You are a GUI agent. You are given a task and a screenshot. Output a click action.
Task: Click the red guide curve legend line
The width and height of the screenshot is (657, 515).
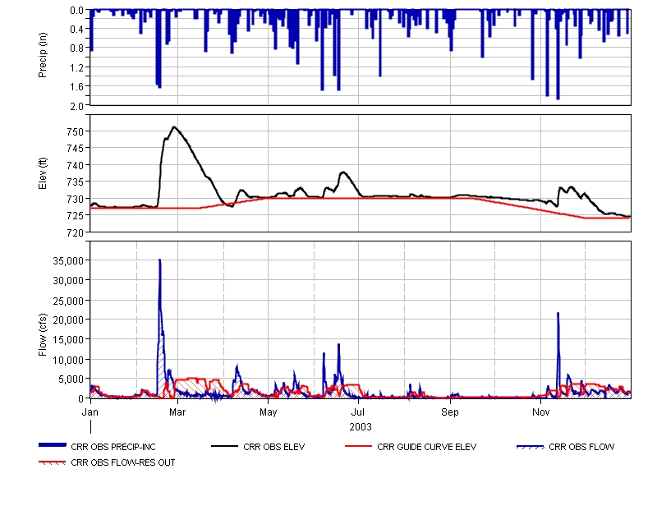coord(358,447)
